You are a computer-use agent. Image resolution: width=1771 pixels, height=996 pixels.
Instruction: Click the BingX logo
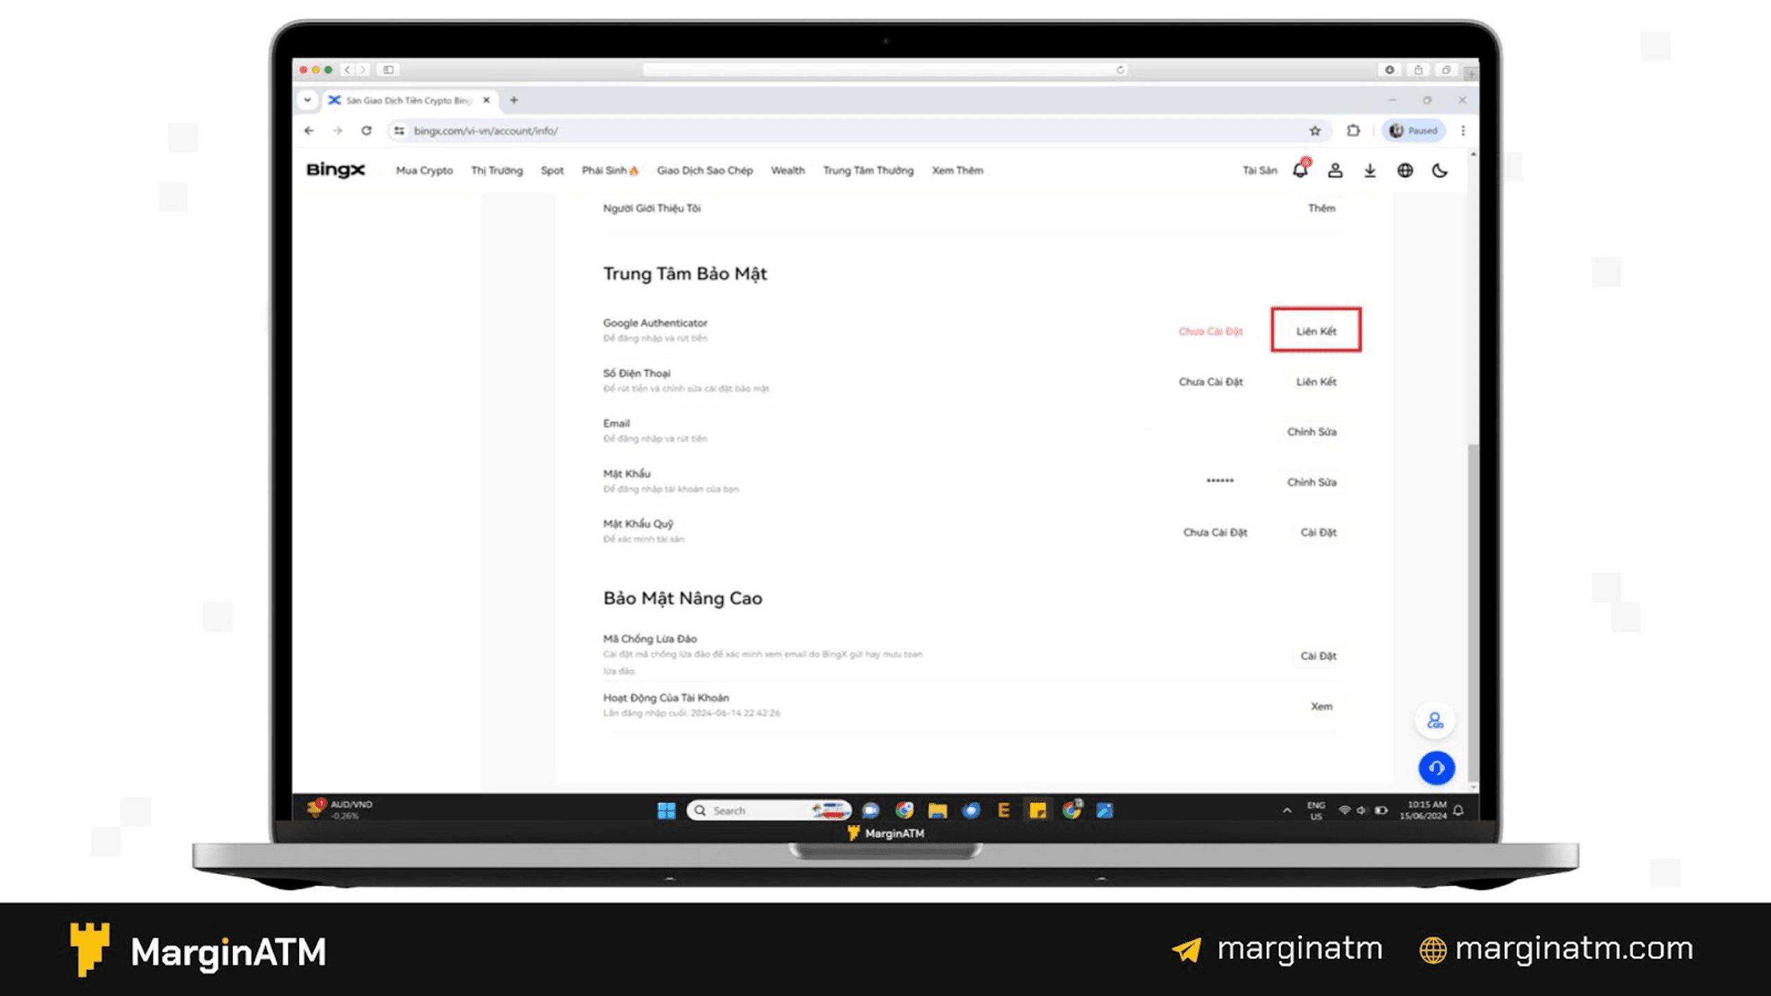click(336, 170)
